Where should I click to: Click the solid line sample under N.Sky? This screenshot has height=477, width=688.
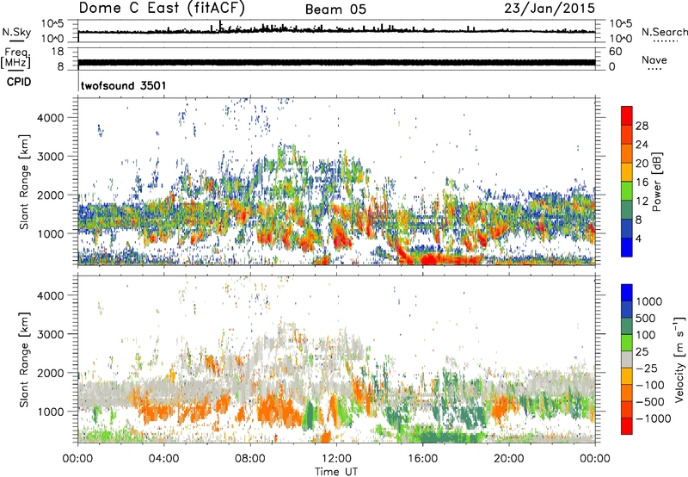16,40
